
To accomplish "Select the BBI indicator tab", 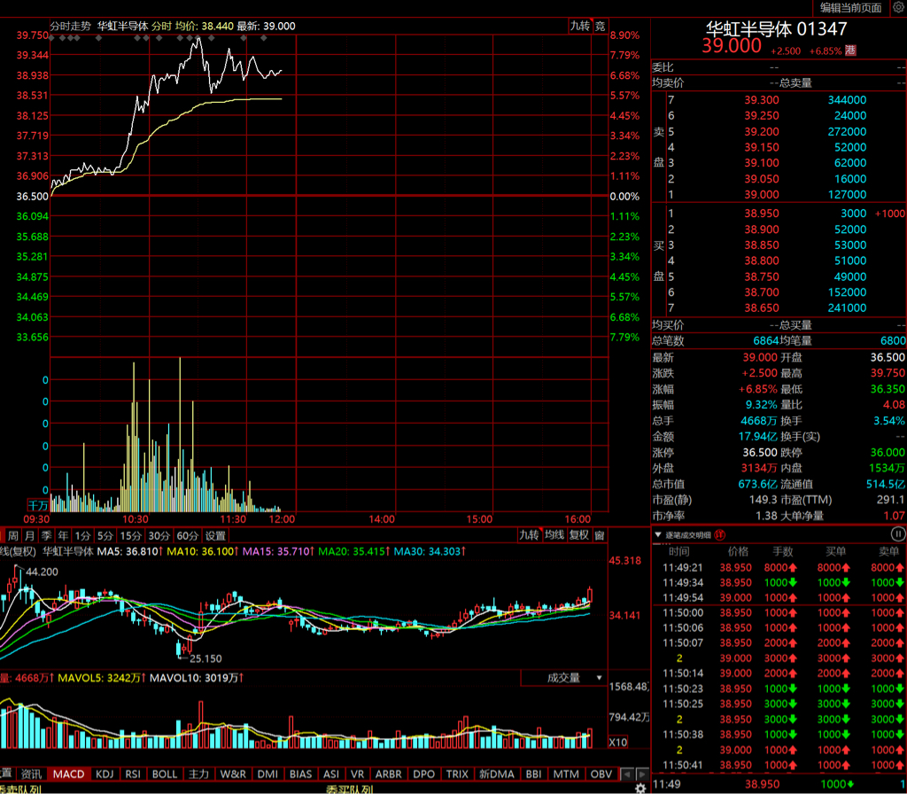I will pos(533,774).
